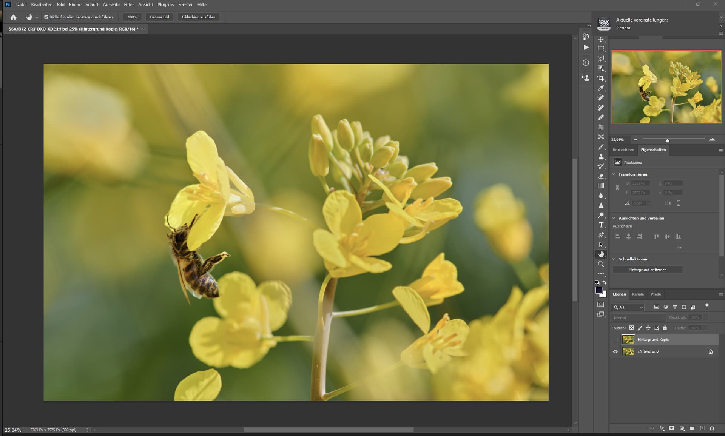Image resolution: width=725 pixels, height=436 pixels.
Task: Click the foreground color swatch
Action: 599,290
